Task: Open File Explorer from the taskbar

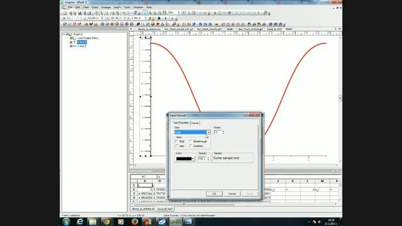Action: coord(93,222)
